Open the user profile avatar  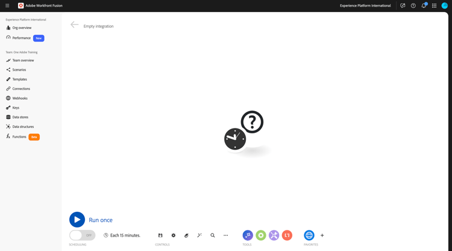tap(445, 5)
